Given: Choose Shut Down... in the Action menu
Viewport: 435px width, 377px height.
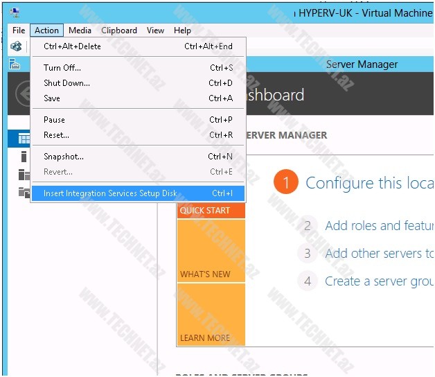Looking at the screenshot, I should click(x=66, y=83).
